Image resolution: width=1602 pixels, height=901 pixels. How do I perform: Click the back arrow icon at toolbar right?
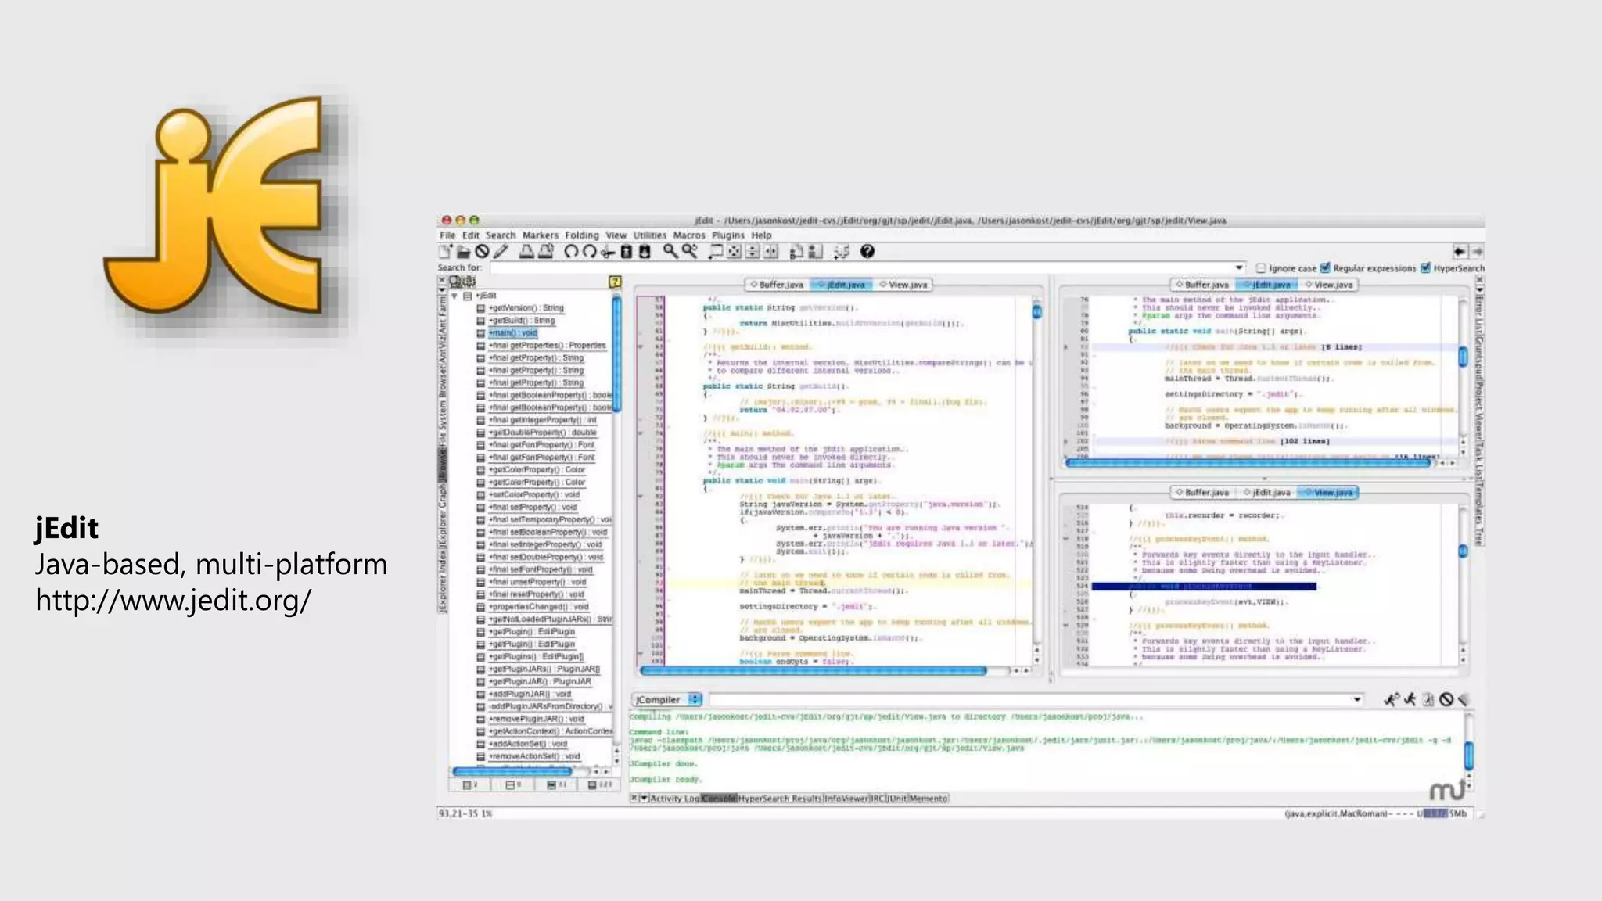click(x=1459, y=252)
